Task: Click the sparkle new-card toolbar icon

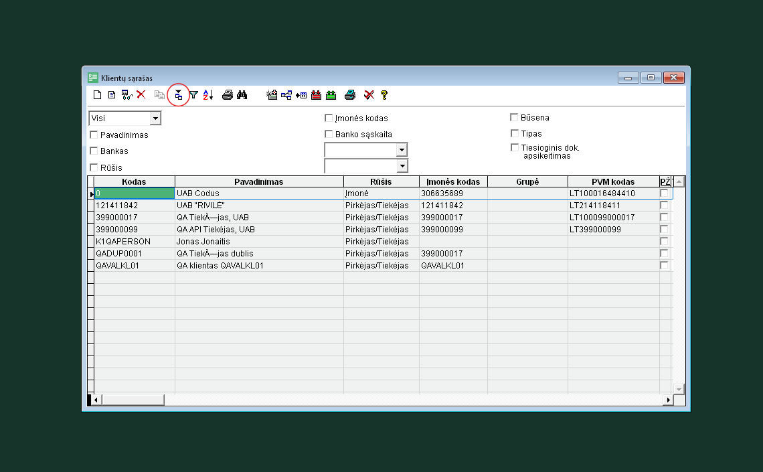Action: (x=272, y=95)
